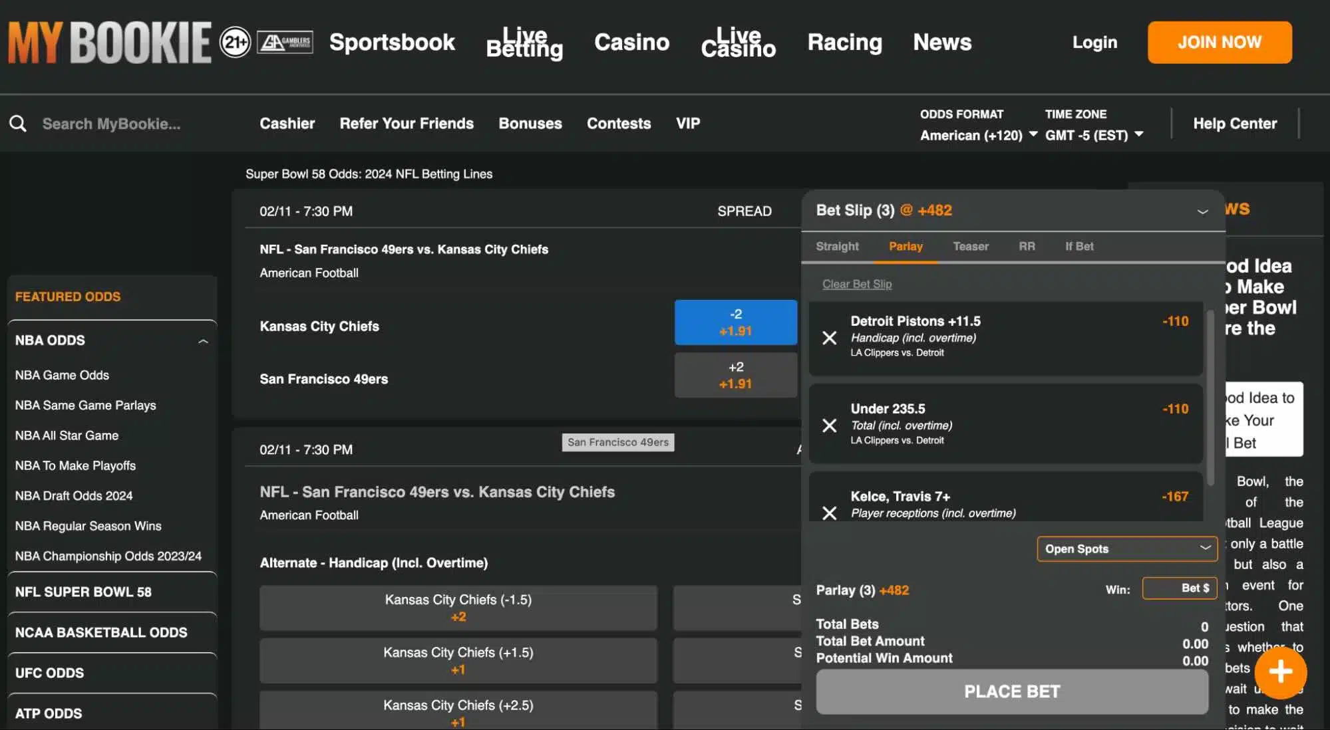The width and height of the screenshot is (1330, 730).
Task: Expand NCAA BASKETBALL ODDS section
Action: (x=112, y=632)
